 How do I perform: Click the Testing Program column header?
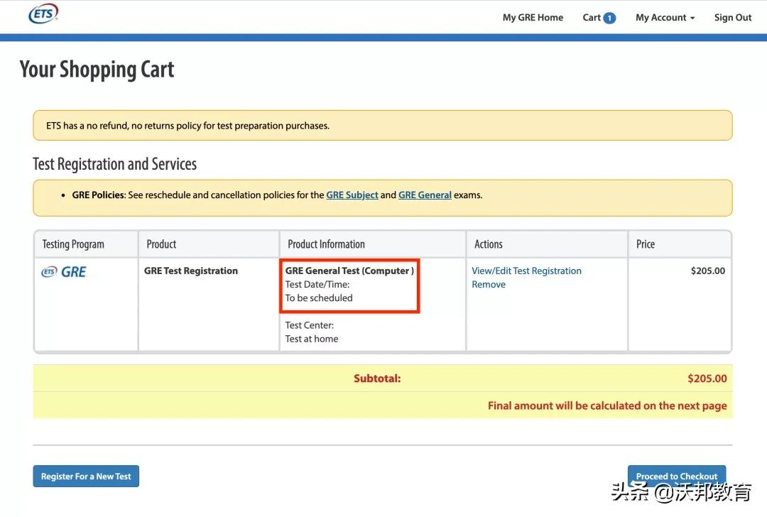pos(73,244)
